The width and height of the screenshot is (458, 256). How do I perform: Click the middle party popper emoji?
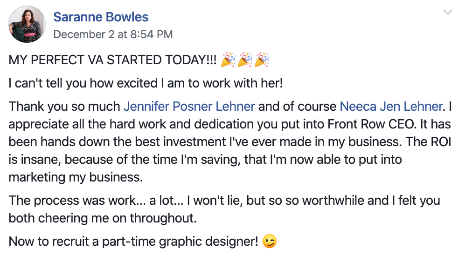(245, 60)
